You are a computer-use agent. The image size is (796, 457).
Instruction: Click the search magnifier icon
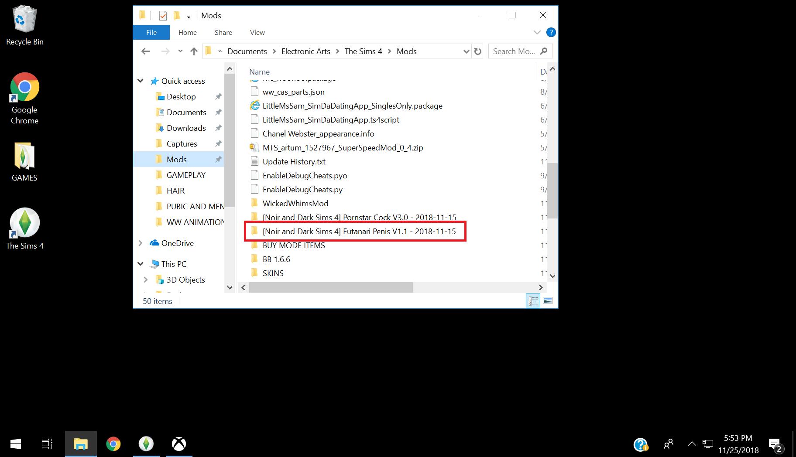[x=544, y=51]
